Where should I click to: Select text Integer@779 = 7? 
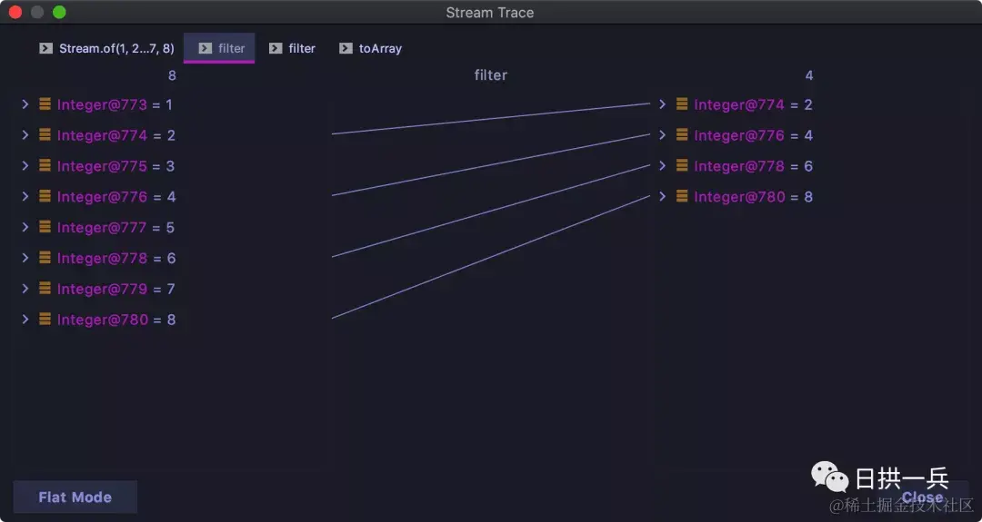[x=115, y=288]
